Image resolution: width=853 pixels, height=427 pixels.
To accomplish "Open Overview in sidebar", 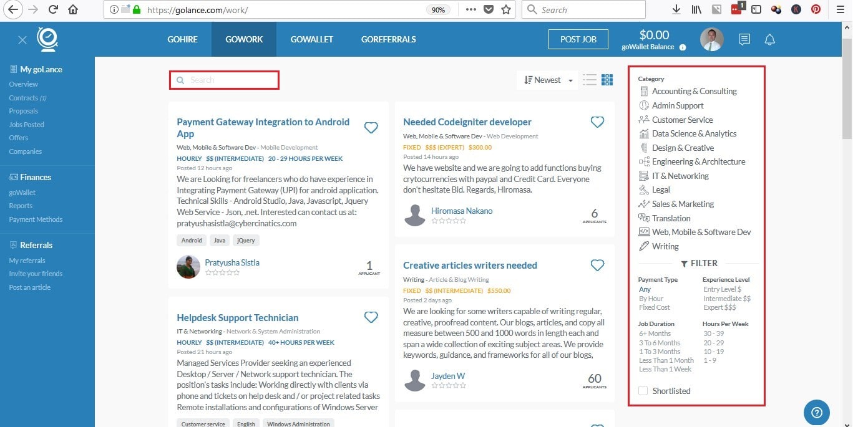I will click(x=23, y=84).
